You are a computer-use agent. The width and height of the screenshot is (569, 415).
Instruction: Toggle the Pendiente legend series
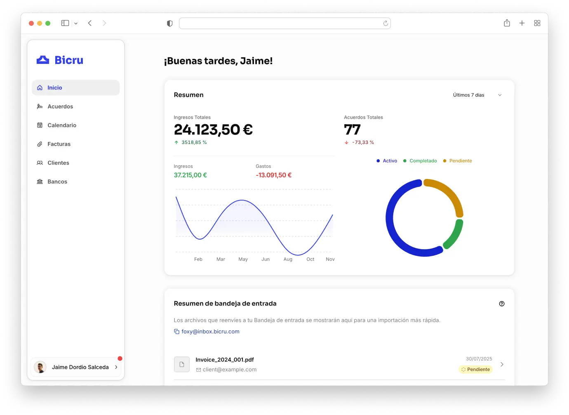458,161
